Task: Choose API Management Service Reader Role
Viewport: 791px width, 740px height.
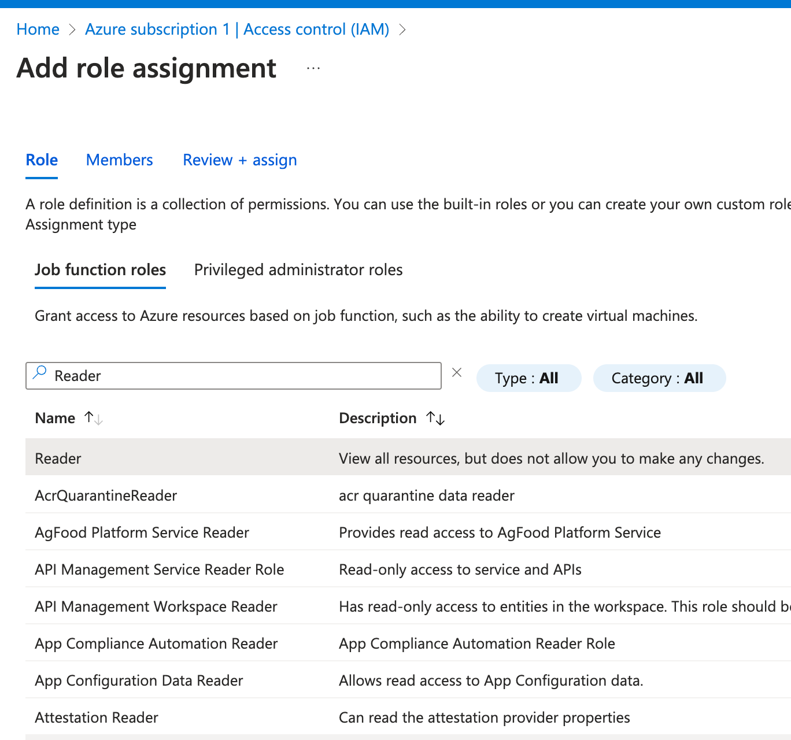Action: coord(160,569)
